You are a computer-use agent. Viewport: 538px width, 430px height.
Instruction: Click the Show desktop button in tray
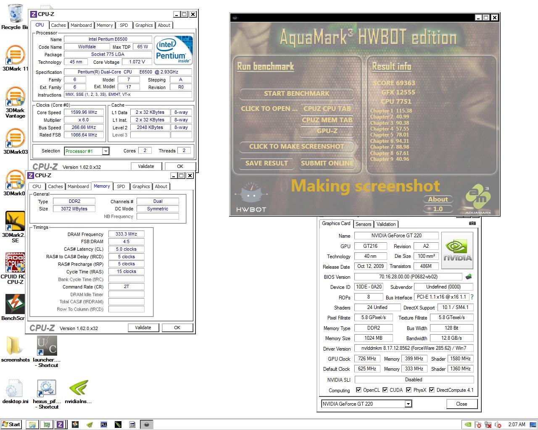533,425
